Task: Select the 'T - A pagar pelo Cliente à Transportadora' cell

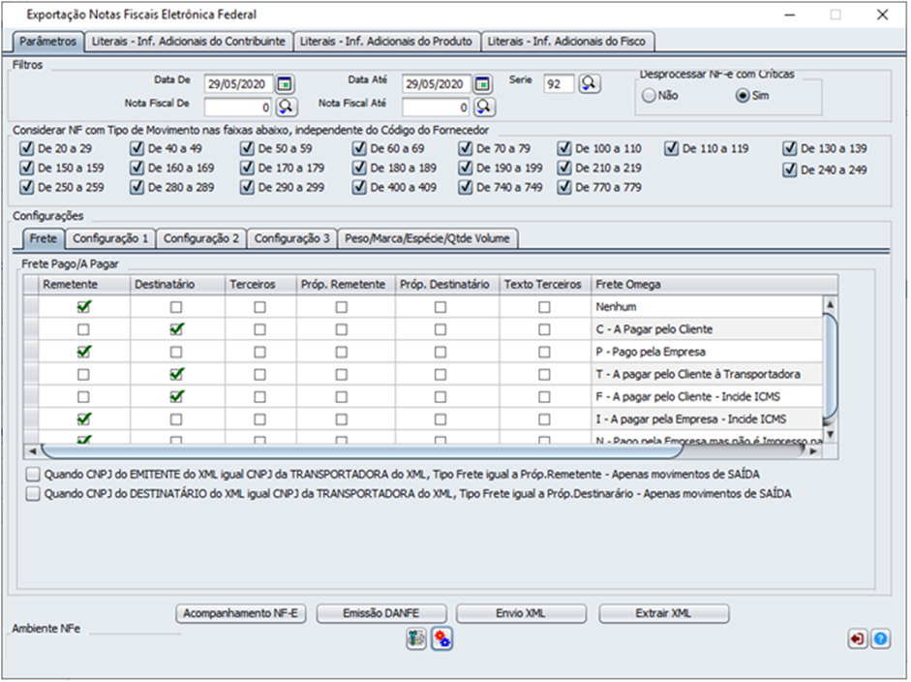Action: point(707,375)
